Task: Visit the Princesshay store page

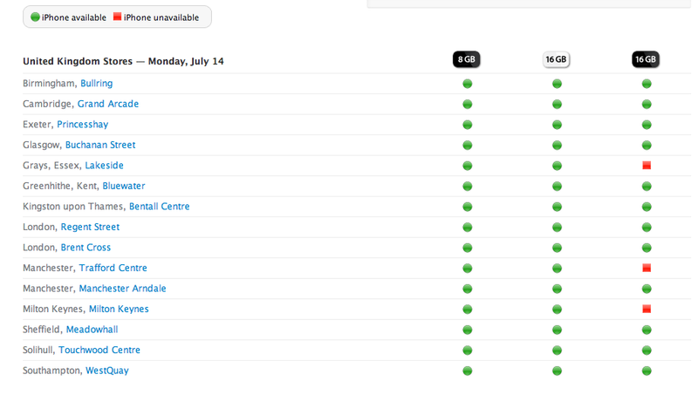Action: coord(83,125)
